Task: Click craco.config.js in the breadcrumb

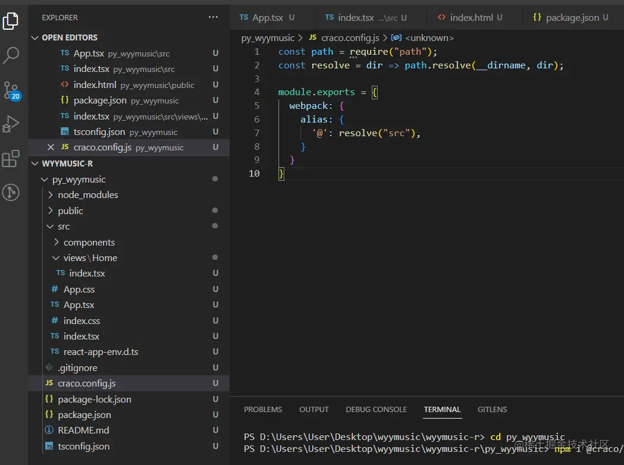Action: (350, 38)
